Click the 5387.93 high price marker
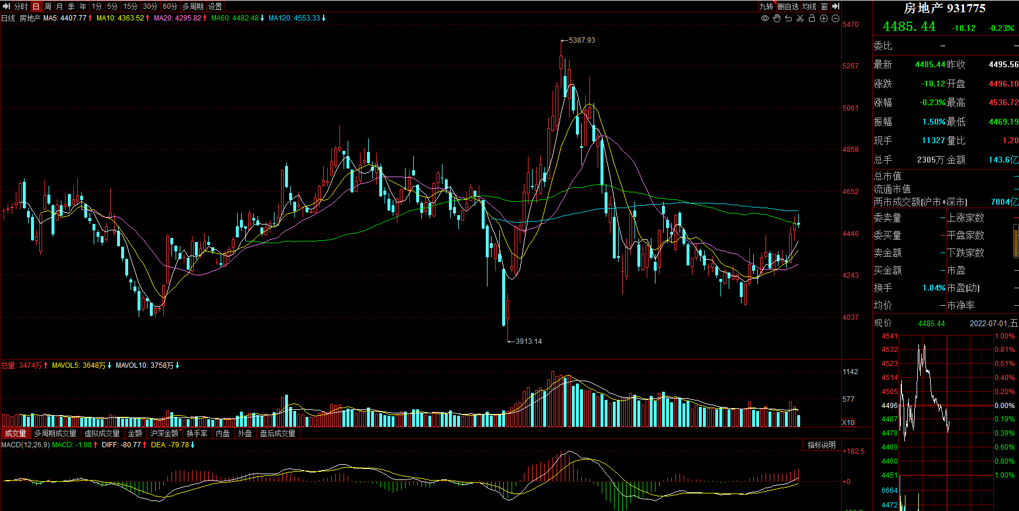Screen dimensions: 1019x511 582,40
